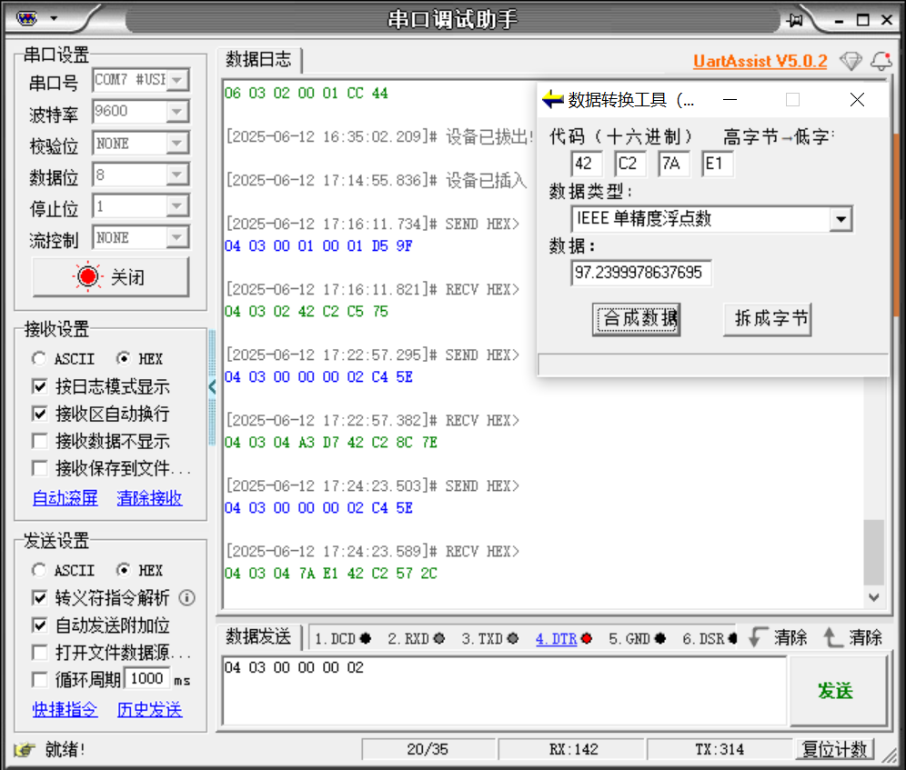
Task: Click the reset count button
Action: [834, 749]
